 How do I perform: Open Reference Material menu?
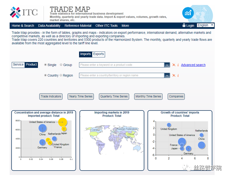[78, 26]
